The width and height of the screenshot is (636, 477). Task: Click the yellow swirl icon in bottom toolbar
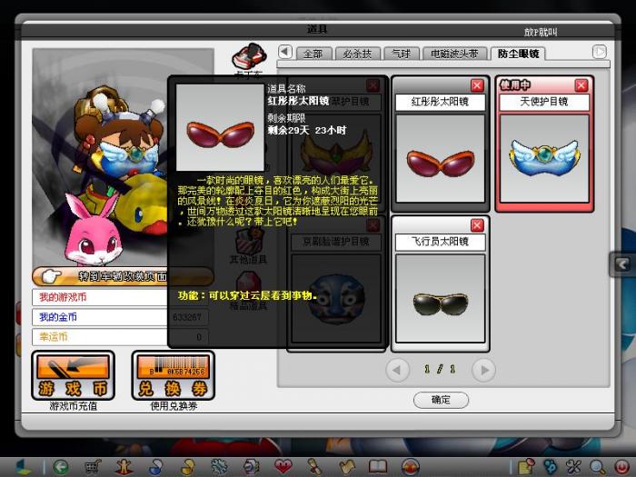187,467
